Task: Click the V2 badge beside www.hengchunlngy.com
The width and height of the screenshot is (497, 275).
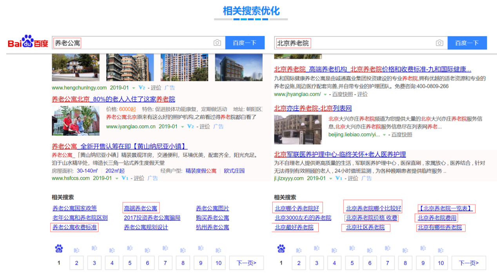Action: coord(142,88)
